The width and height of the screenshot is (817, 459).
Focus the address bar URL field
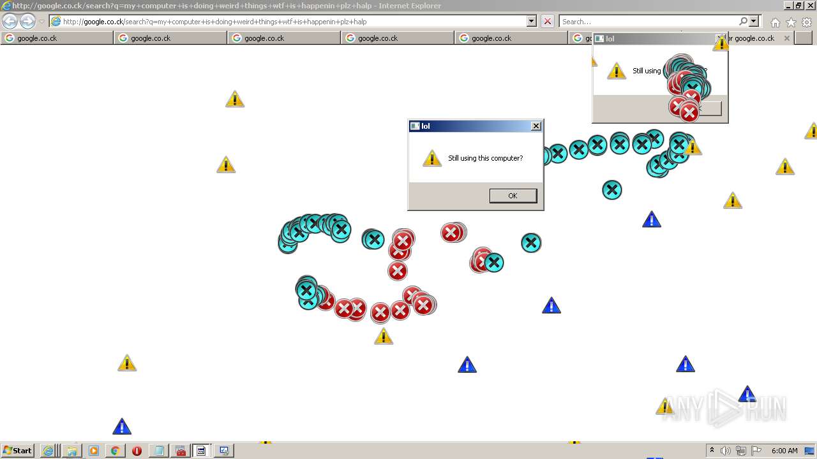click(x=294, y=21)
